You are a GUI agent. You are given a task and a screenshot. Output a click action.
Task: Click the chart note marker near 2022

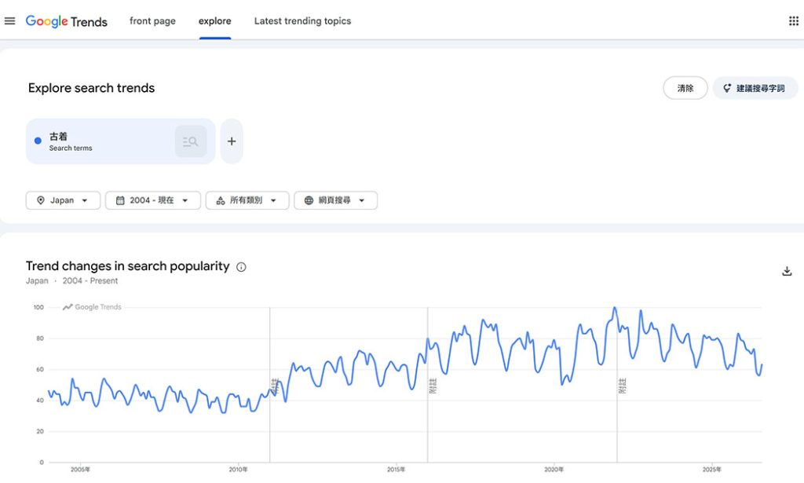[622, 386]
